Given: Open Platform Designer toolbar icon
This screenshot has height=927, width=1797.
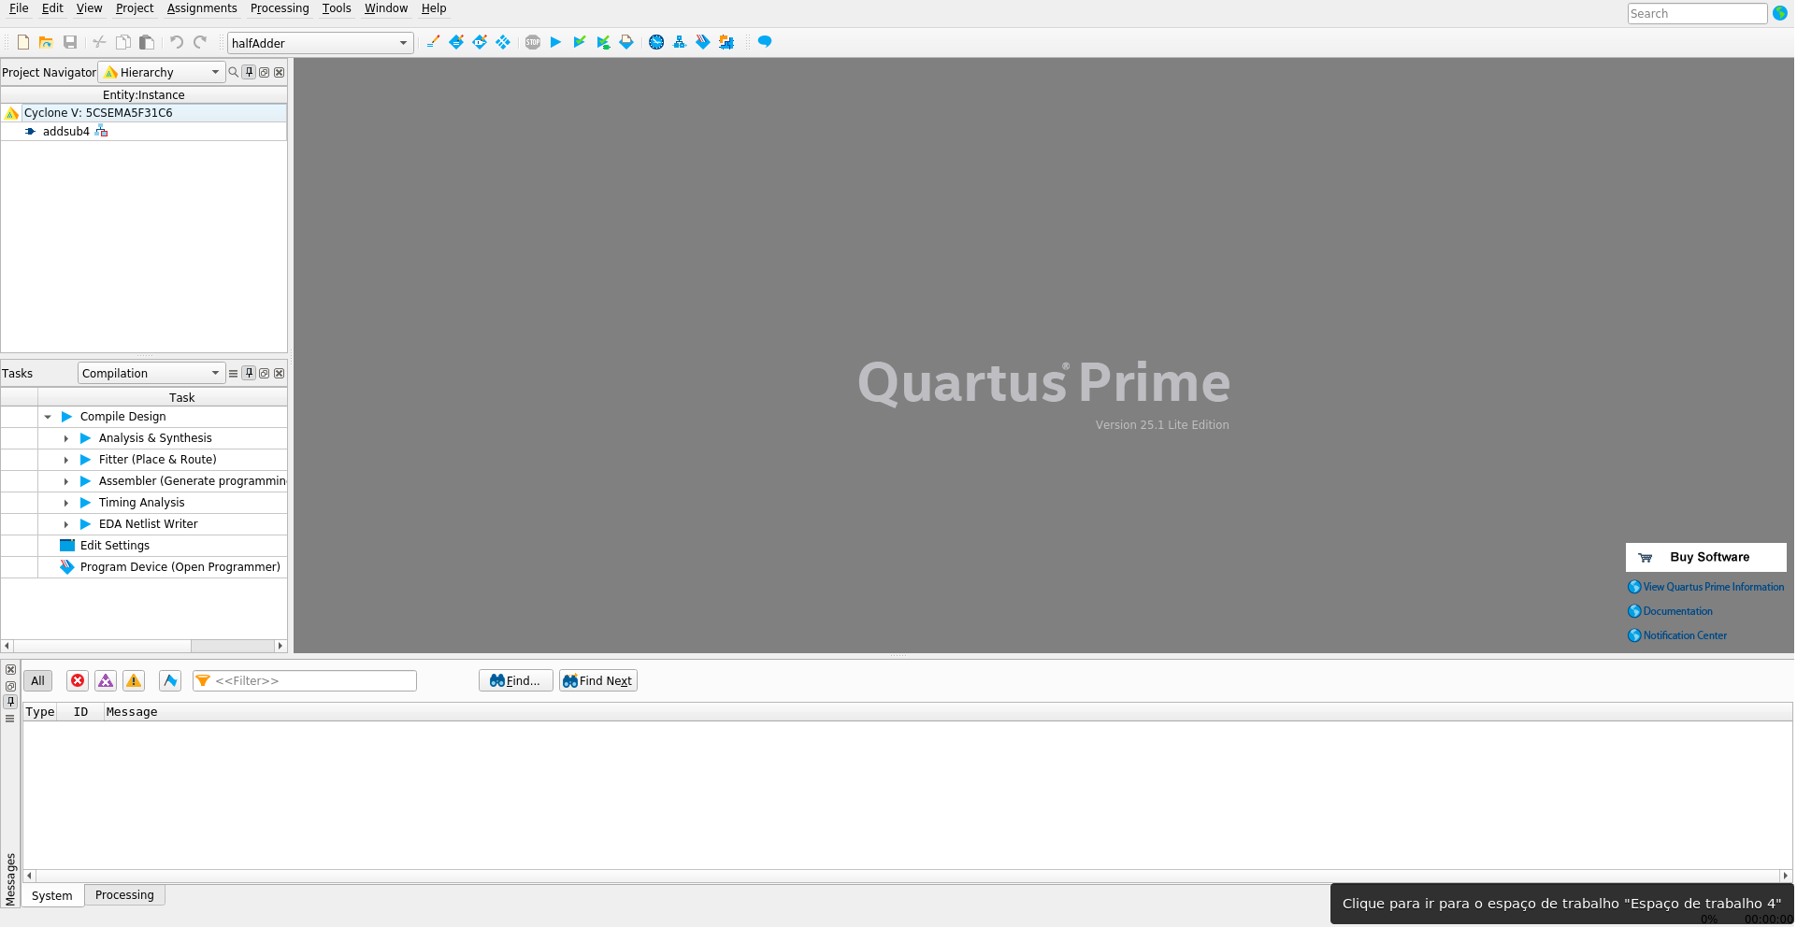Looking at the screenshot, I should click(x=726, y=42).
